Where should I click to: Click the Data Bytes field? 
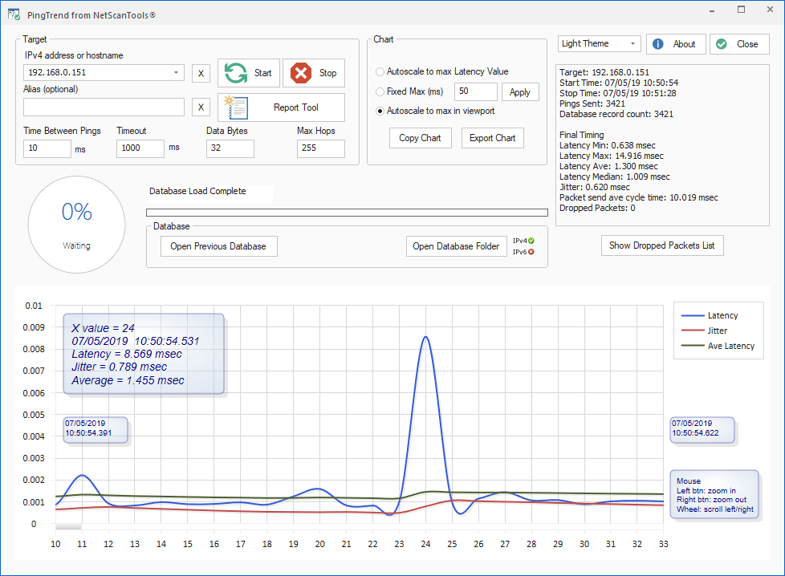tap(230, 148)
